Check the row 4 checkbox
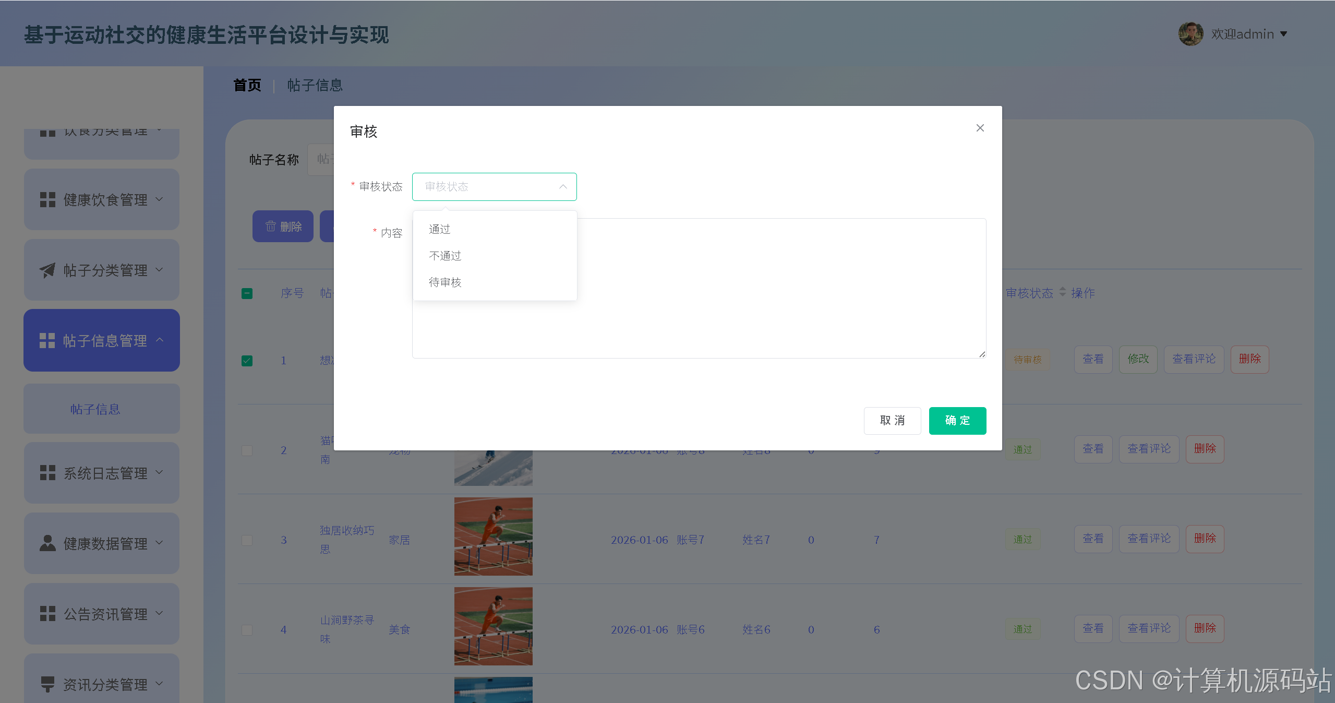This screenshot has height=703, width=1335. coord(247,630)
